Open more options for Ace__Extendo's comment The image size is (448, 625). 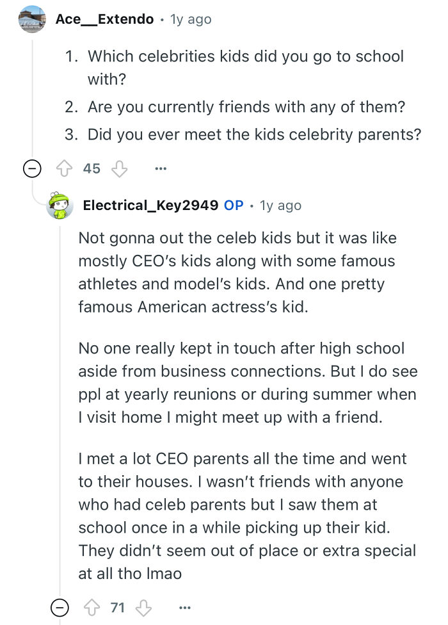160,168
